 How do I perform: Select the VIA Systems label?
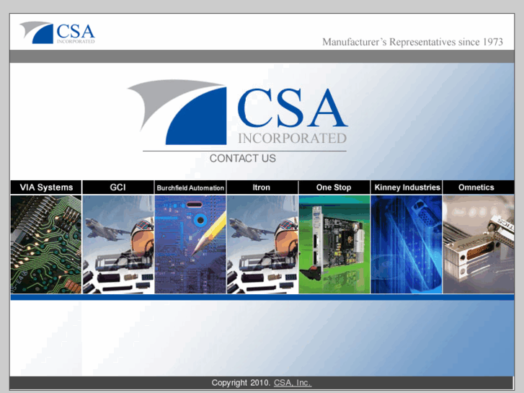pyautogui.click(x=46, y=187)
